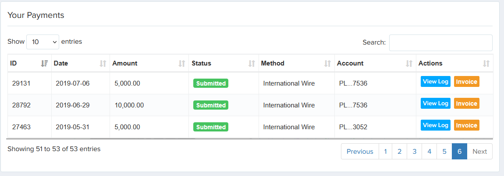Jump to pagination page 1
504x176 pixels.
click(x=385, y=152)
